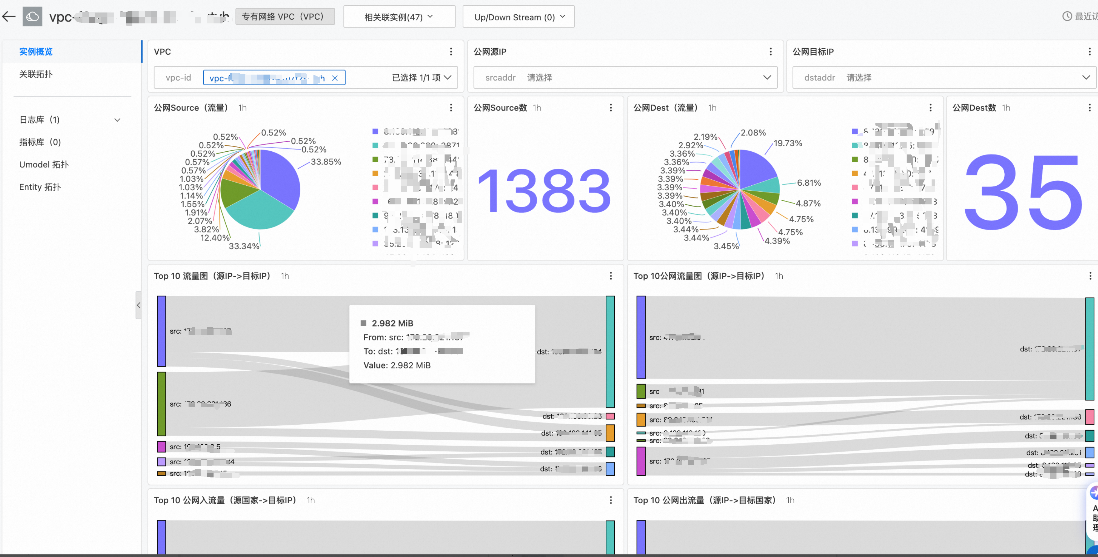Click the 12.40% label on Source pie
Viewport: 1098px width, 557px height.
215,238
